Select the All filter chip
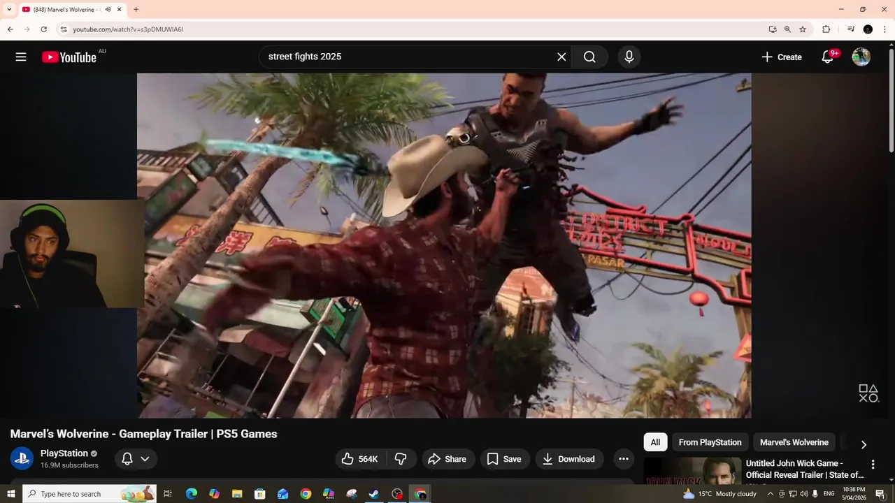This screenshot has width=895, height=503. click(x=655, y=442)
